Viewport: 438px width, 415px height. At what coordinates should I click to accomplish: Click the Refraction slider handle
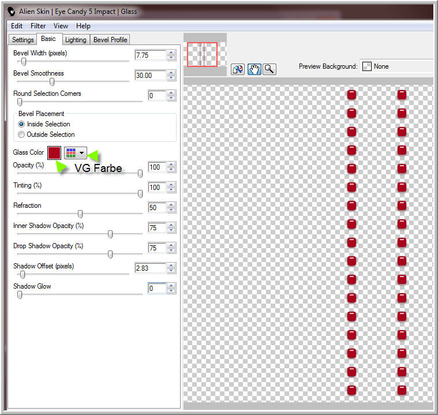pyautogui.click(x=80, y=214)
